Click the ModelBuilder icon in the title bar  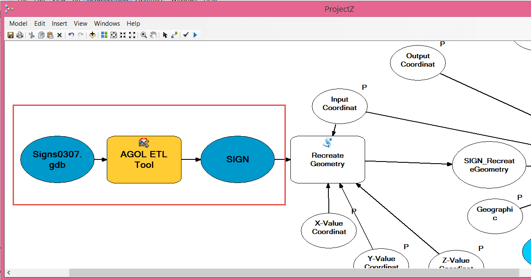point(9,9)
